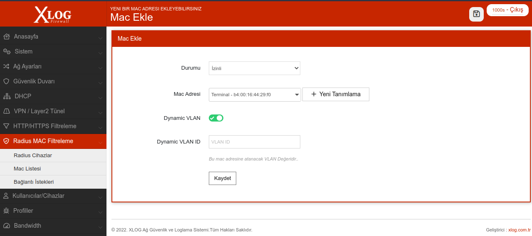Select the Anasayfa menu label

click(26, 36)
